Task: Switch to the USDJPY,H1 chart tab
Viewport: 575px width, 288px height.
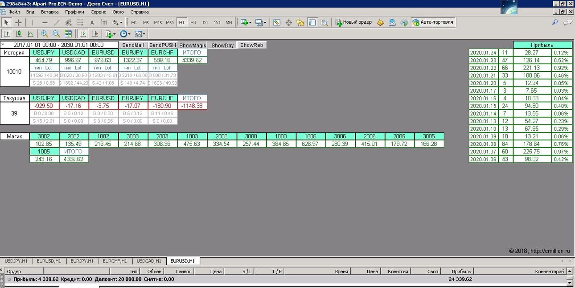Action: tap(16, 261)
